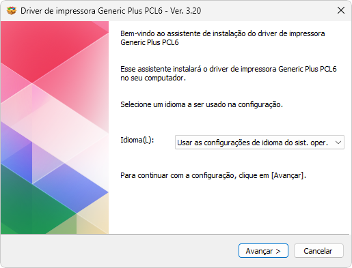Click the version text 'Ver. 3.20' in title

click(x=186, y=11)
